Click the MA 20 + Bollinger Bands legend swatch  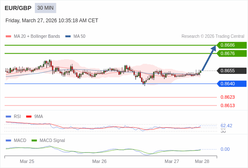point(8,37)
